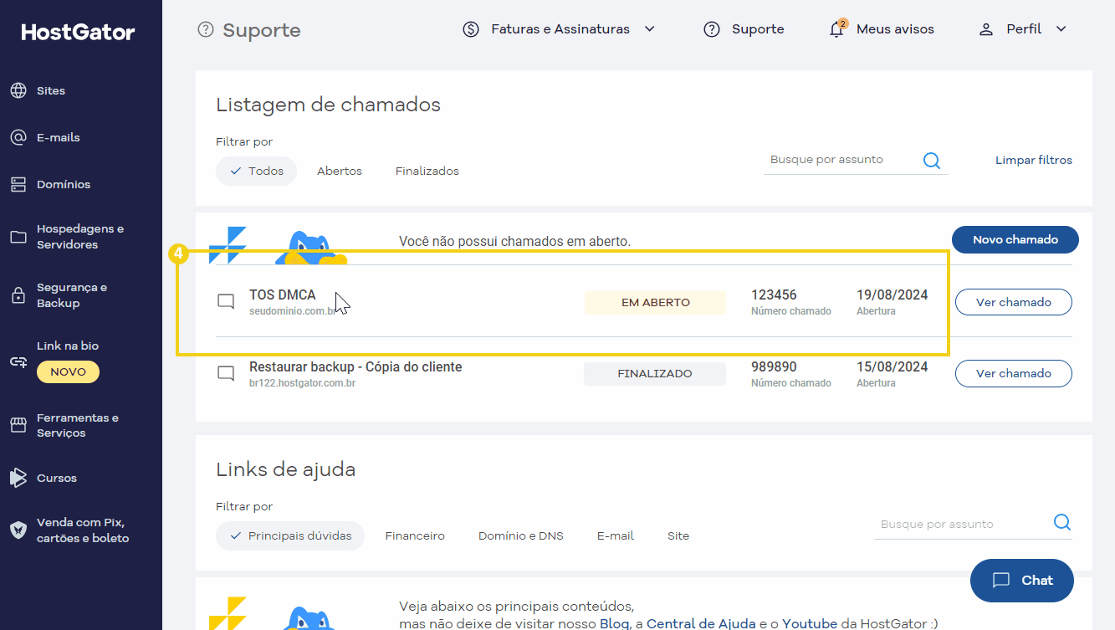Viewport: 1115px width, 630px height.
Task: Click the Link na bio chain icon
Action: (x=18, y=361)
